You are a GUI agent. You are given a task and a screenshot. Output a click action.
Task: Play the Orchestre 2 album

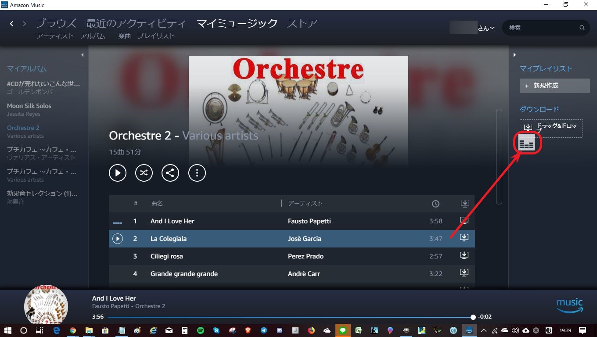pos(118,173)
